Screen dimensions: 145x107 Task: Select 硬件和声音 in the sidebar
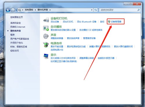point(15,31)
